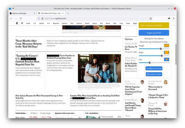Click the Height preview swatch
Image resolution: width=185 pixels, height=128 pixels.
[x=167, y=45]
